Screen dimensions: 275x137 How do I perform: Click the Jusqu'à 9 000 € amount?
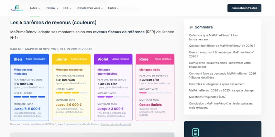68,105
